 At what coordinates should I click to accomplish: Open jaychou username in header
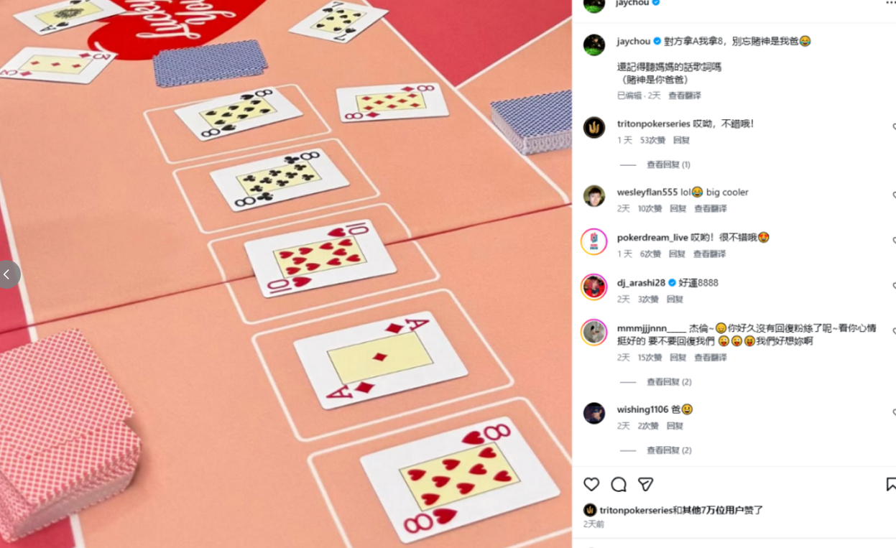[x=632, y=3]
